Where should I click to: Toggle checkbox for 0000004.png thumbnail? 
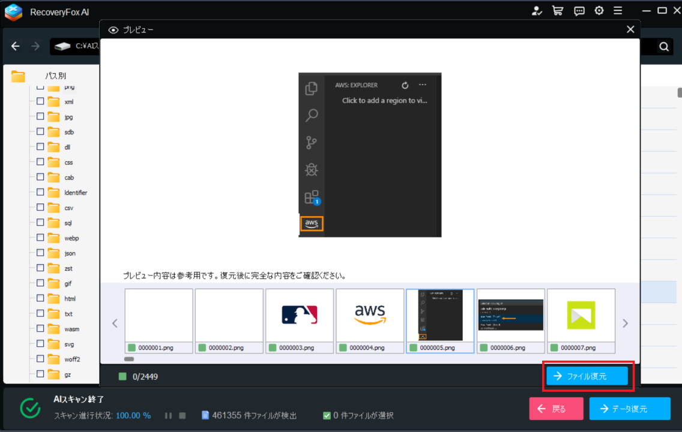tap(343, 347)
